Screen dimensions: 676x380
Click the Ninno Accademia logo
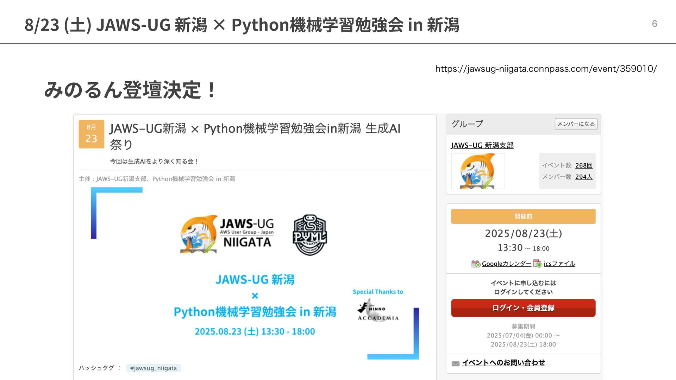(x=378, y=310)
